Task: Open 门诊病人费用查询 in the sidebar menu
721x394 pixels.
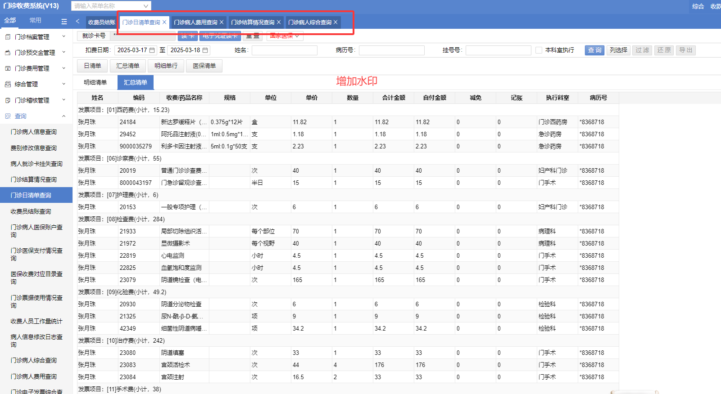Action: point(34,376)
